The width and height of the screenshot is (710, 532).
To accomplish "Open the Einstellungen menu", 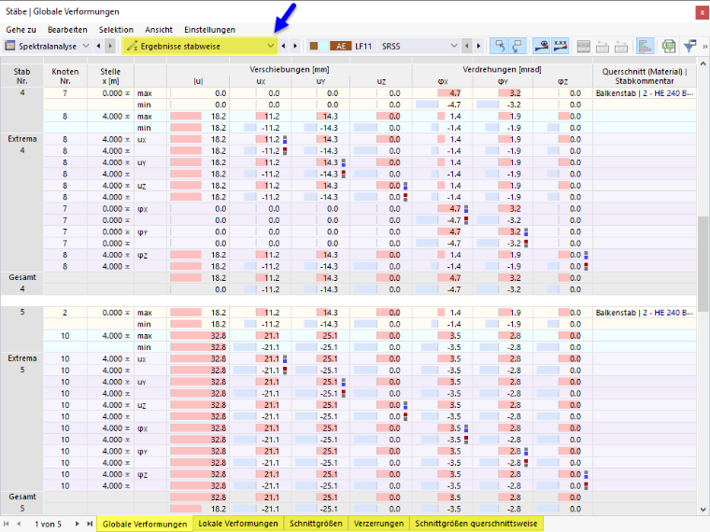I will pyautogui.click(x=209, y=30).
